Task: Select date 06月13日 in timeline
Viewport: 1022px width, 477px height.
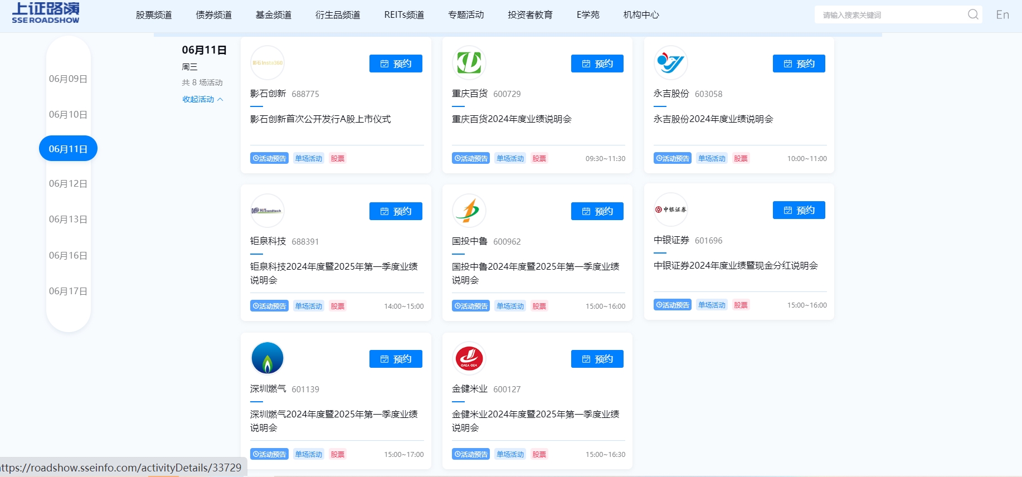Action: coord(68,220)
